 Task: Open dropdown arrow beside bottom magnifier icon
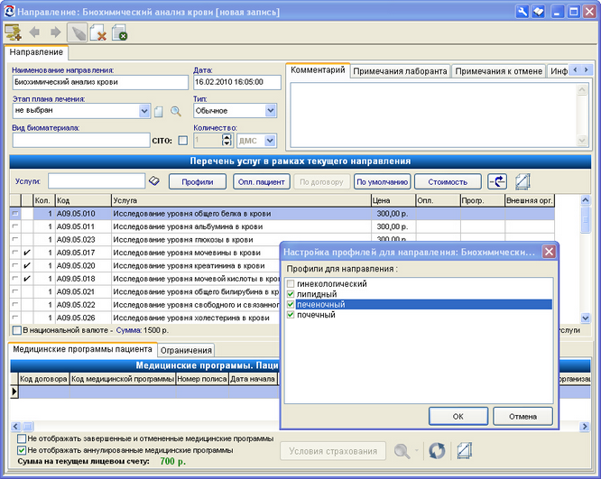coord(417,450)
